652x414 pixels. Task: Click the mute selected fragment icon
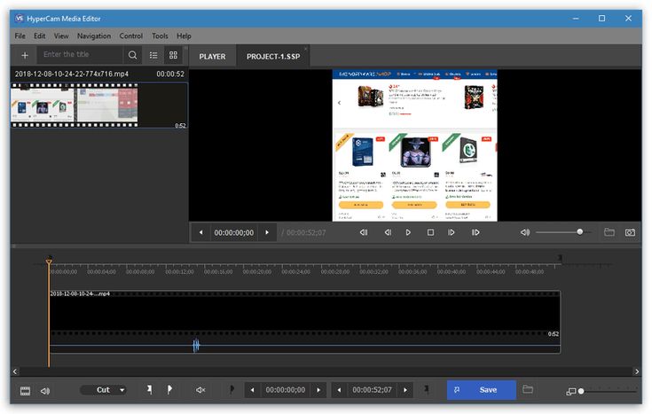[200, 390]
